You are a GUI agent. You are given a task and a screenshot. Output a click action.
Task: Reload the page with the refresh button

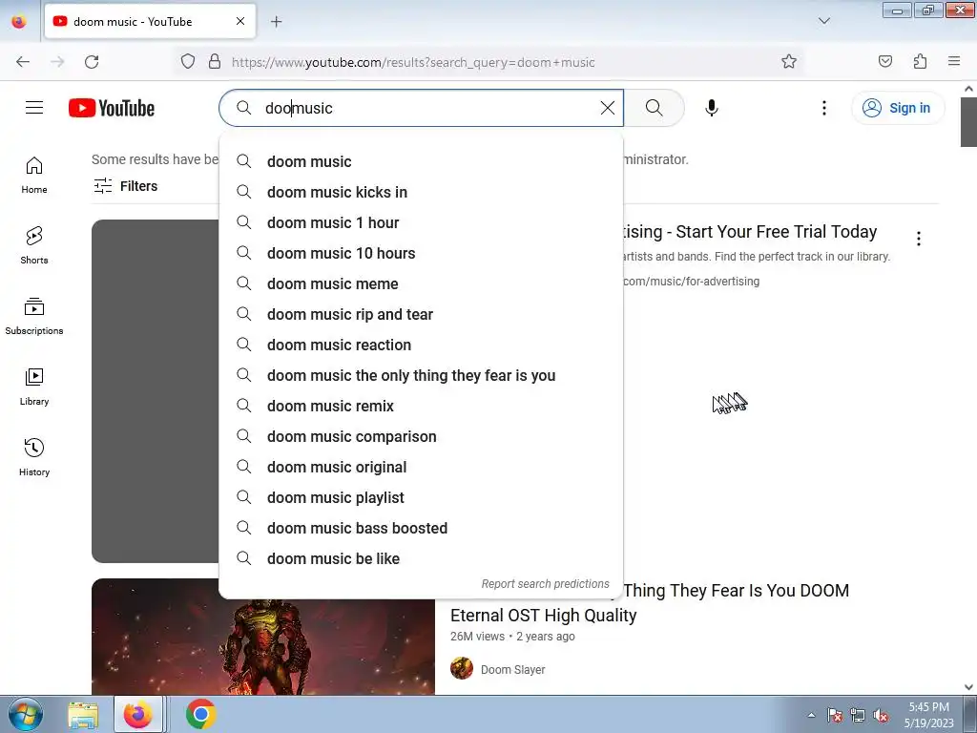(x=92, y=62)
